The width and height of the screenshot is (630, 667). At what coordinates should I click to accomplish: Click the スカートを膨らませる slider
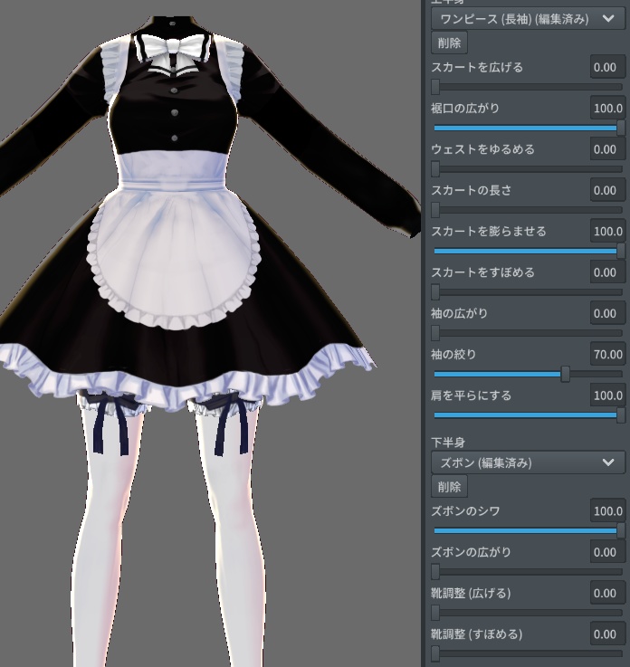(528, 251)
